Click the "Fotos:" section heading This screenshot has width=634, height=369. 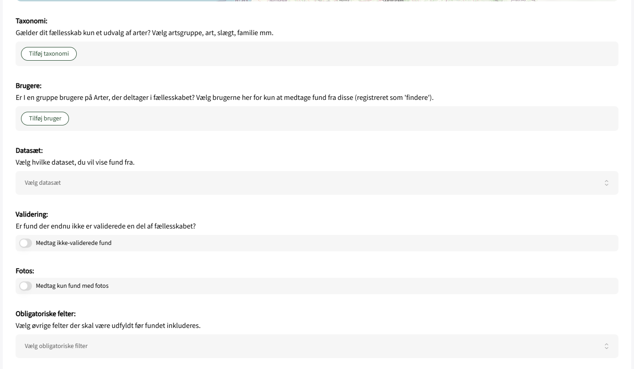pyautogui.click(x=25, y=271)
